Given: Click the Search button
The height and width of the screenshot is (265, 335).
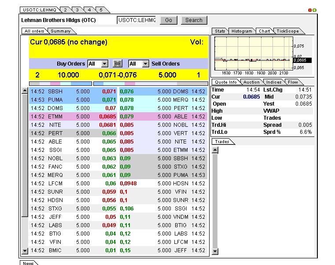Looking at the screenshot, I should click(194, 20).
